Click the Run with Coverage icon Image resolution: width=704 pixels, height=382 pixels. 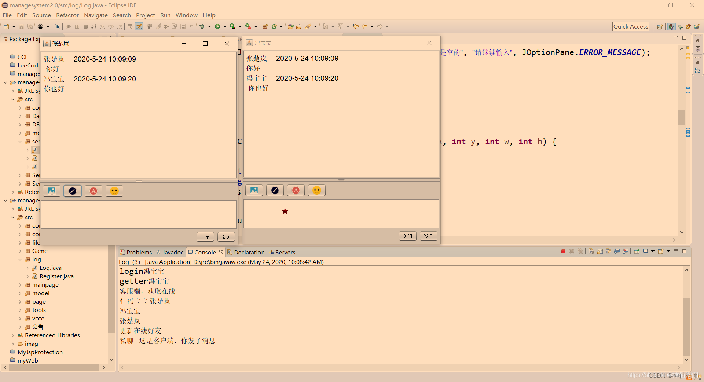(x=232, y=26)
